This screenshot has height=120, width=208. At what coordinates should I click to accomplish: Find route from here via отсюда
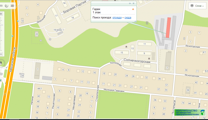click(117, 17)
